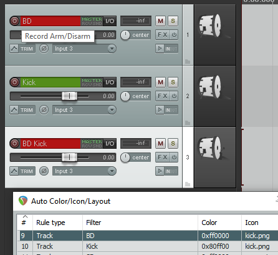
Task: Click TRIM automation mode on BD Kick track
Action: (27, 171)
